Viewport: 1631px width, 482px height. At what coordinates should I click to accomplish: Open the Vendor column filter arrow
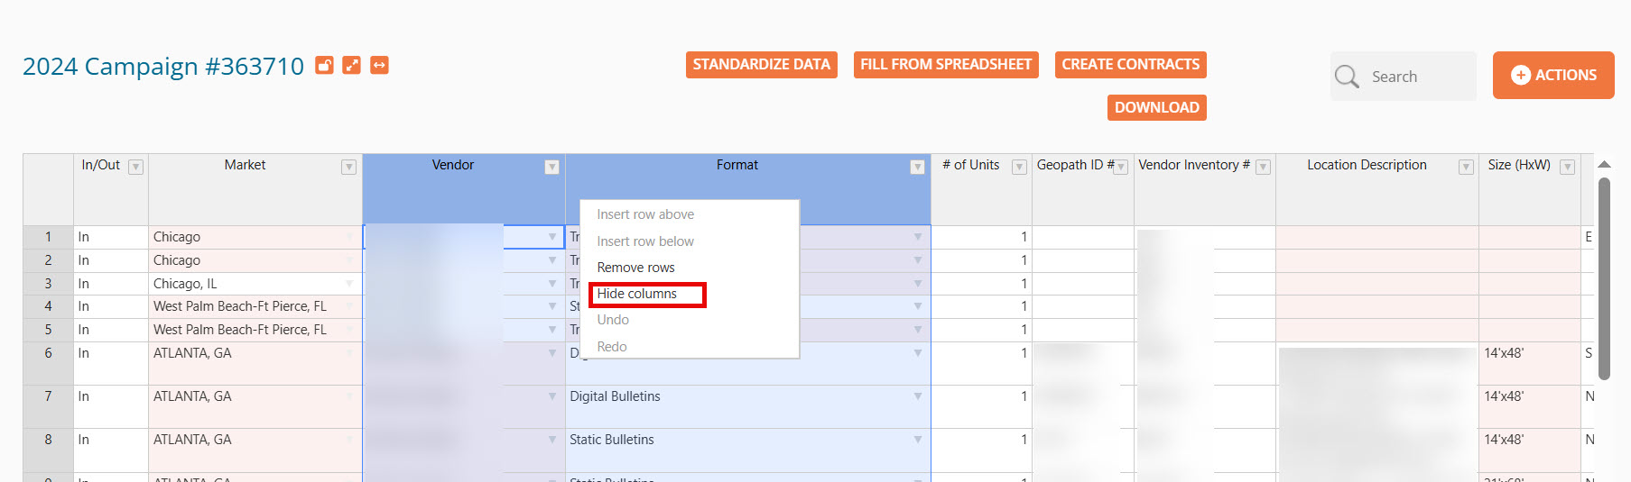[x=551, y=167]
